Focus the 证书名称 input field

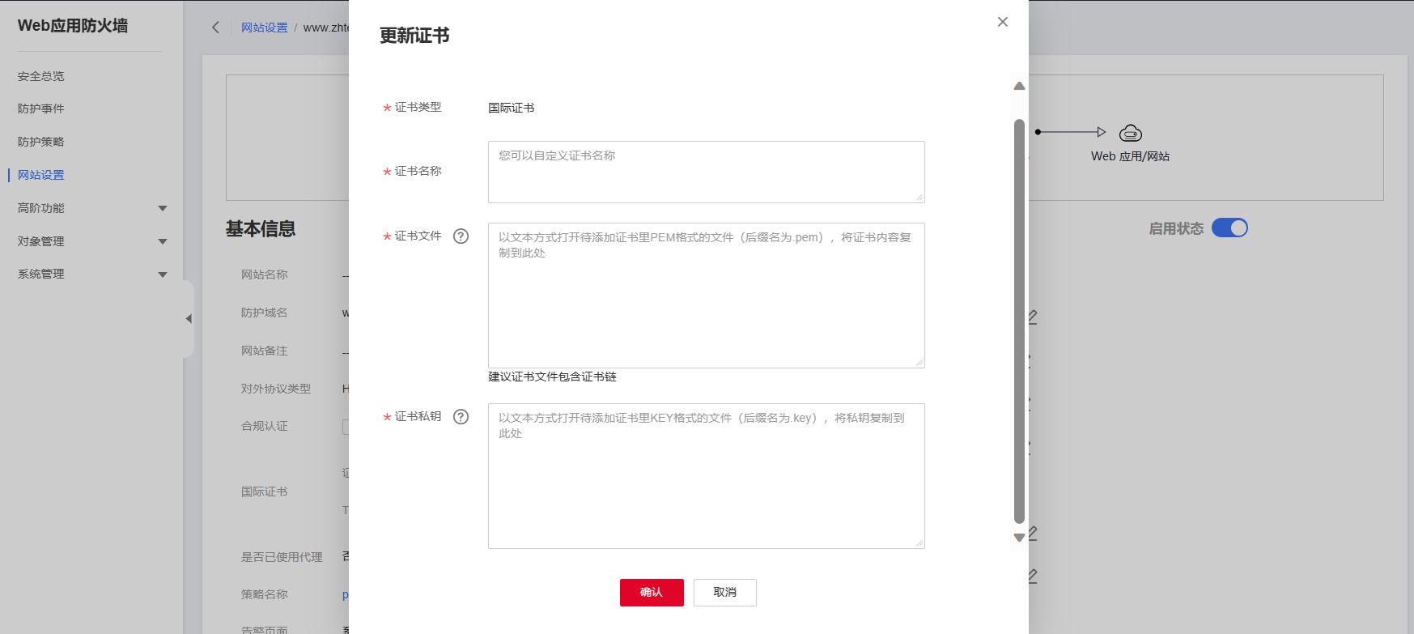point(706,172)
